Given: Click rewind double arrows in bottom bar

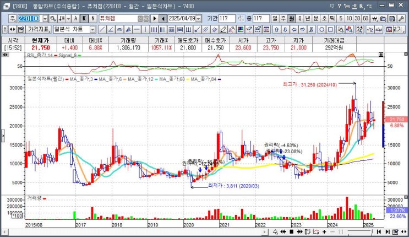Looking at the screenshot, I should [283, 231].
